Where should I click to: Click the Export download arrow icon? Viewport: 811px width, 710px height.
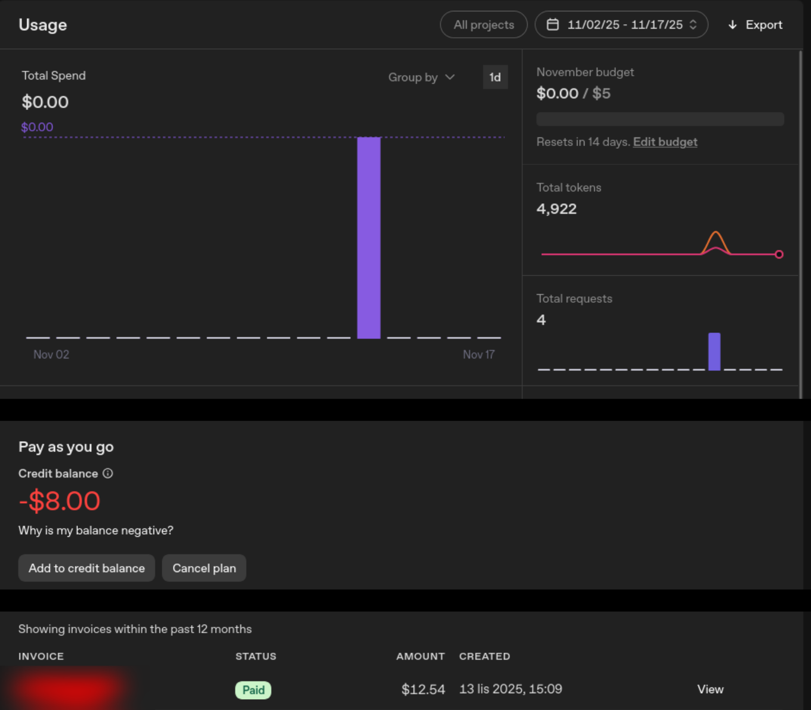(733, 25)
